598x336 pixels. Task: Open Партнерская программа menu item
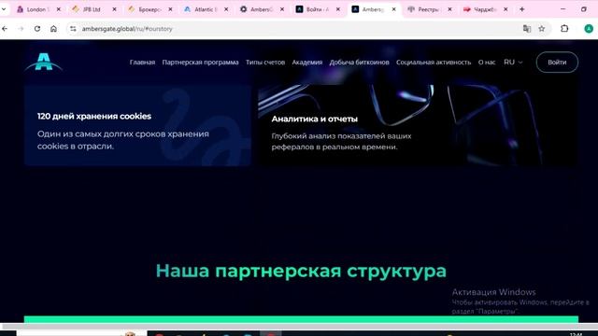click(x=200, y=63)
